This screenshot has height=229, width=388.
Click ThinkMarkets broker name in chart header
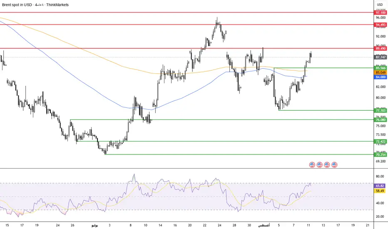(x=57, y=5)
